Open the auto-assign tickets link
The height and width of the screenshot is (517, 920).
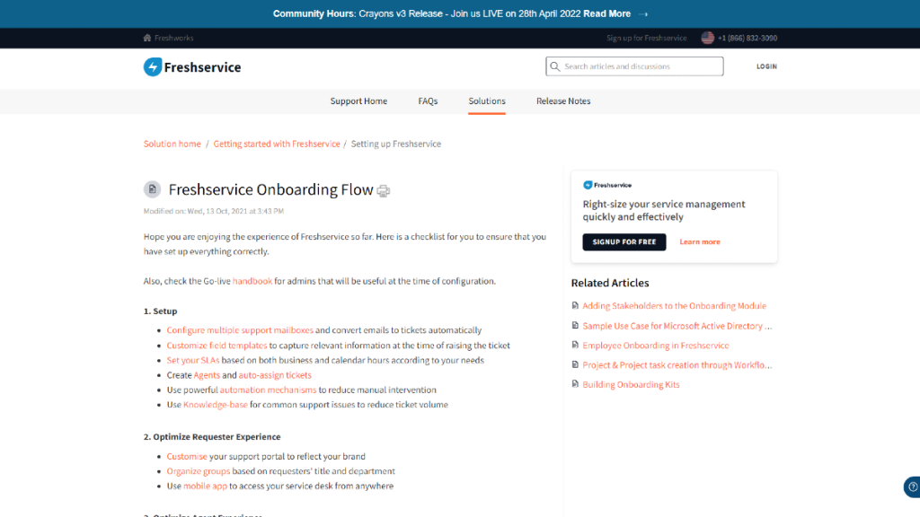point(275,374)
